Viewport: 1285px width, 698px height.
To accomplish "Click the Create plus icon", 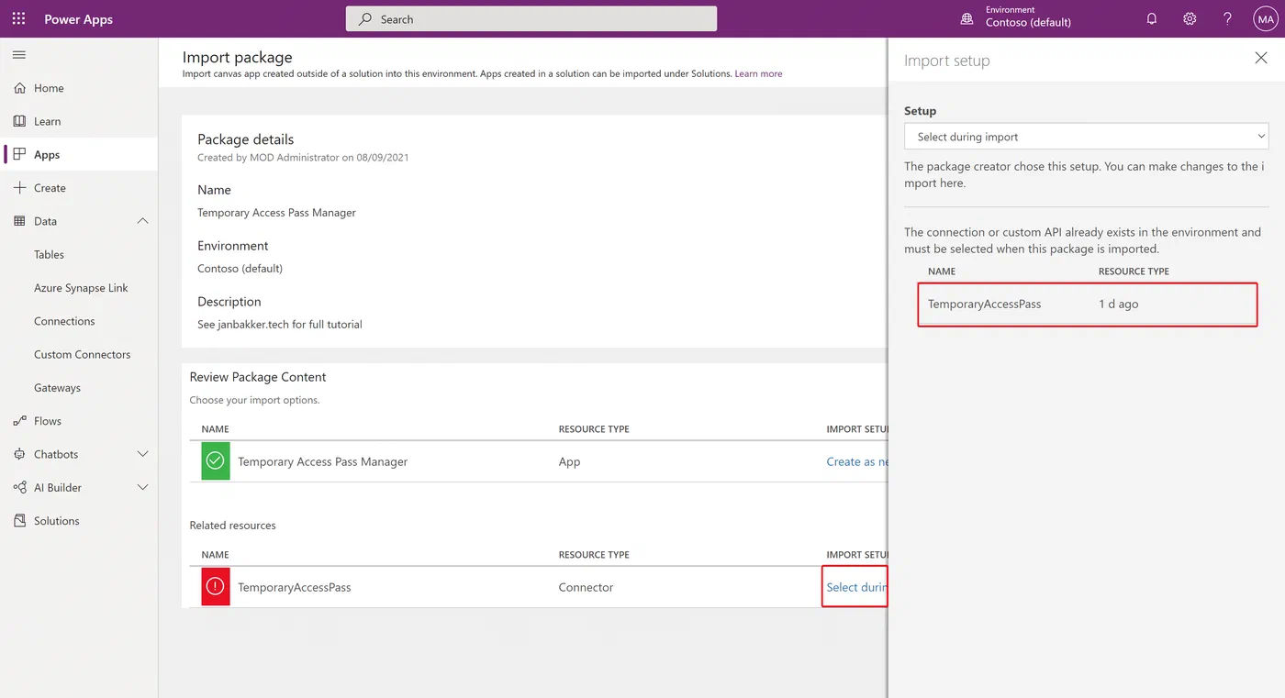I will click(x=19, y=187).
